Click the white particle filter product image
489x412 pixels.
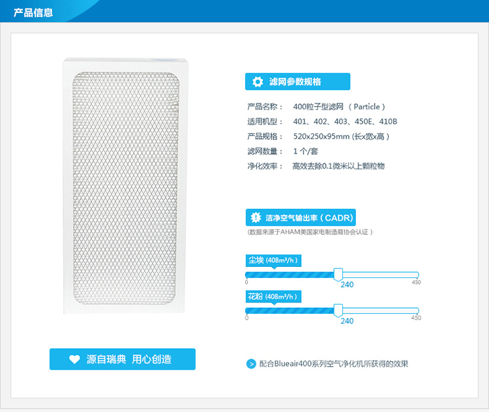point(126,185)
